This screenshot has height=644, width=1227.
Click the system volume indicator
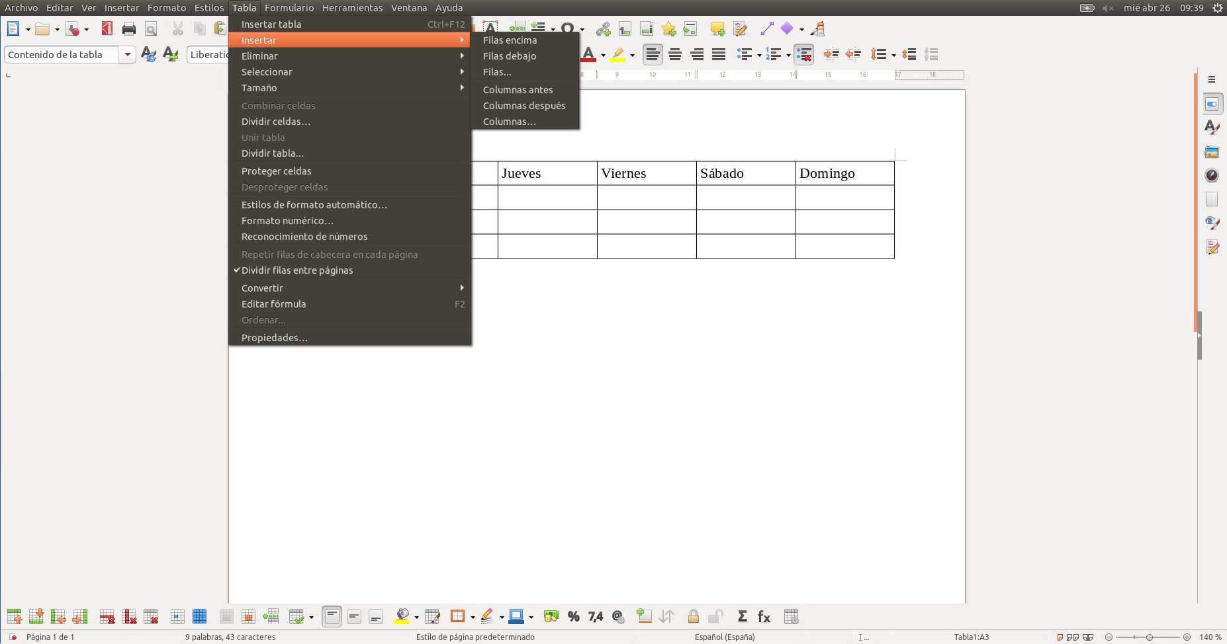[1108, 8]
